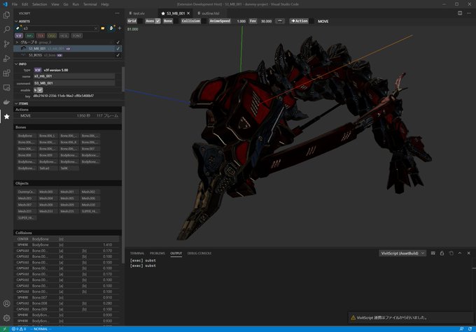Open Run and Debug view

click(x=7, y=59)
